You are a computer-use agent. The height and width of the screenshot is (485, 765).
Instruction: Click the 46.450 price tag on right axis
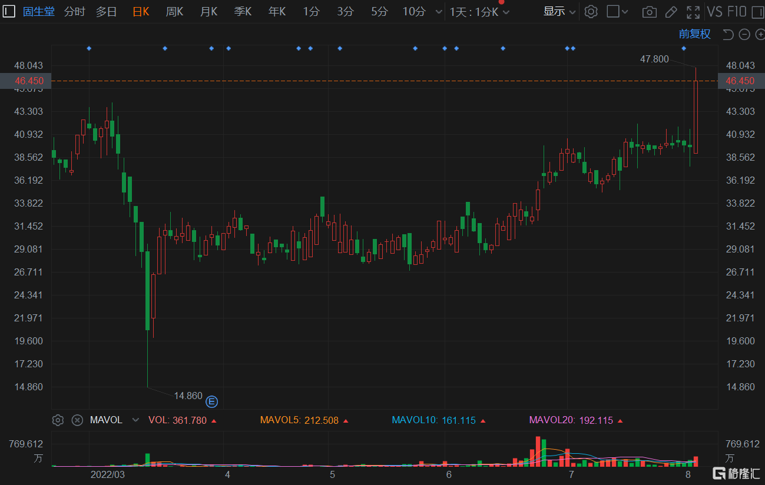(741, 81)
